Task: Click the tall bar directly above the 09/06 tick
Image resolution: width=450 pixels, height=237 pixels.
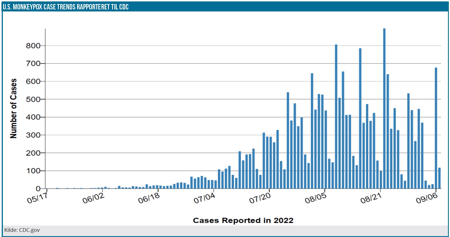Action: (436, 128)
